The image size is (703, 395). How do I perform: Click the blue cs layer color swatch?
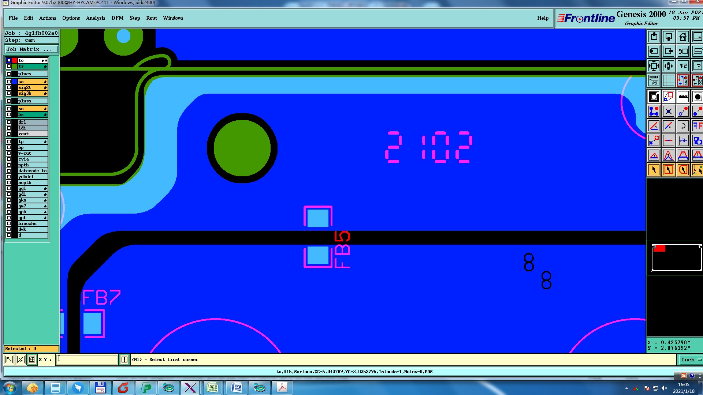coord(15,82)
